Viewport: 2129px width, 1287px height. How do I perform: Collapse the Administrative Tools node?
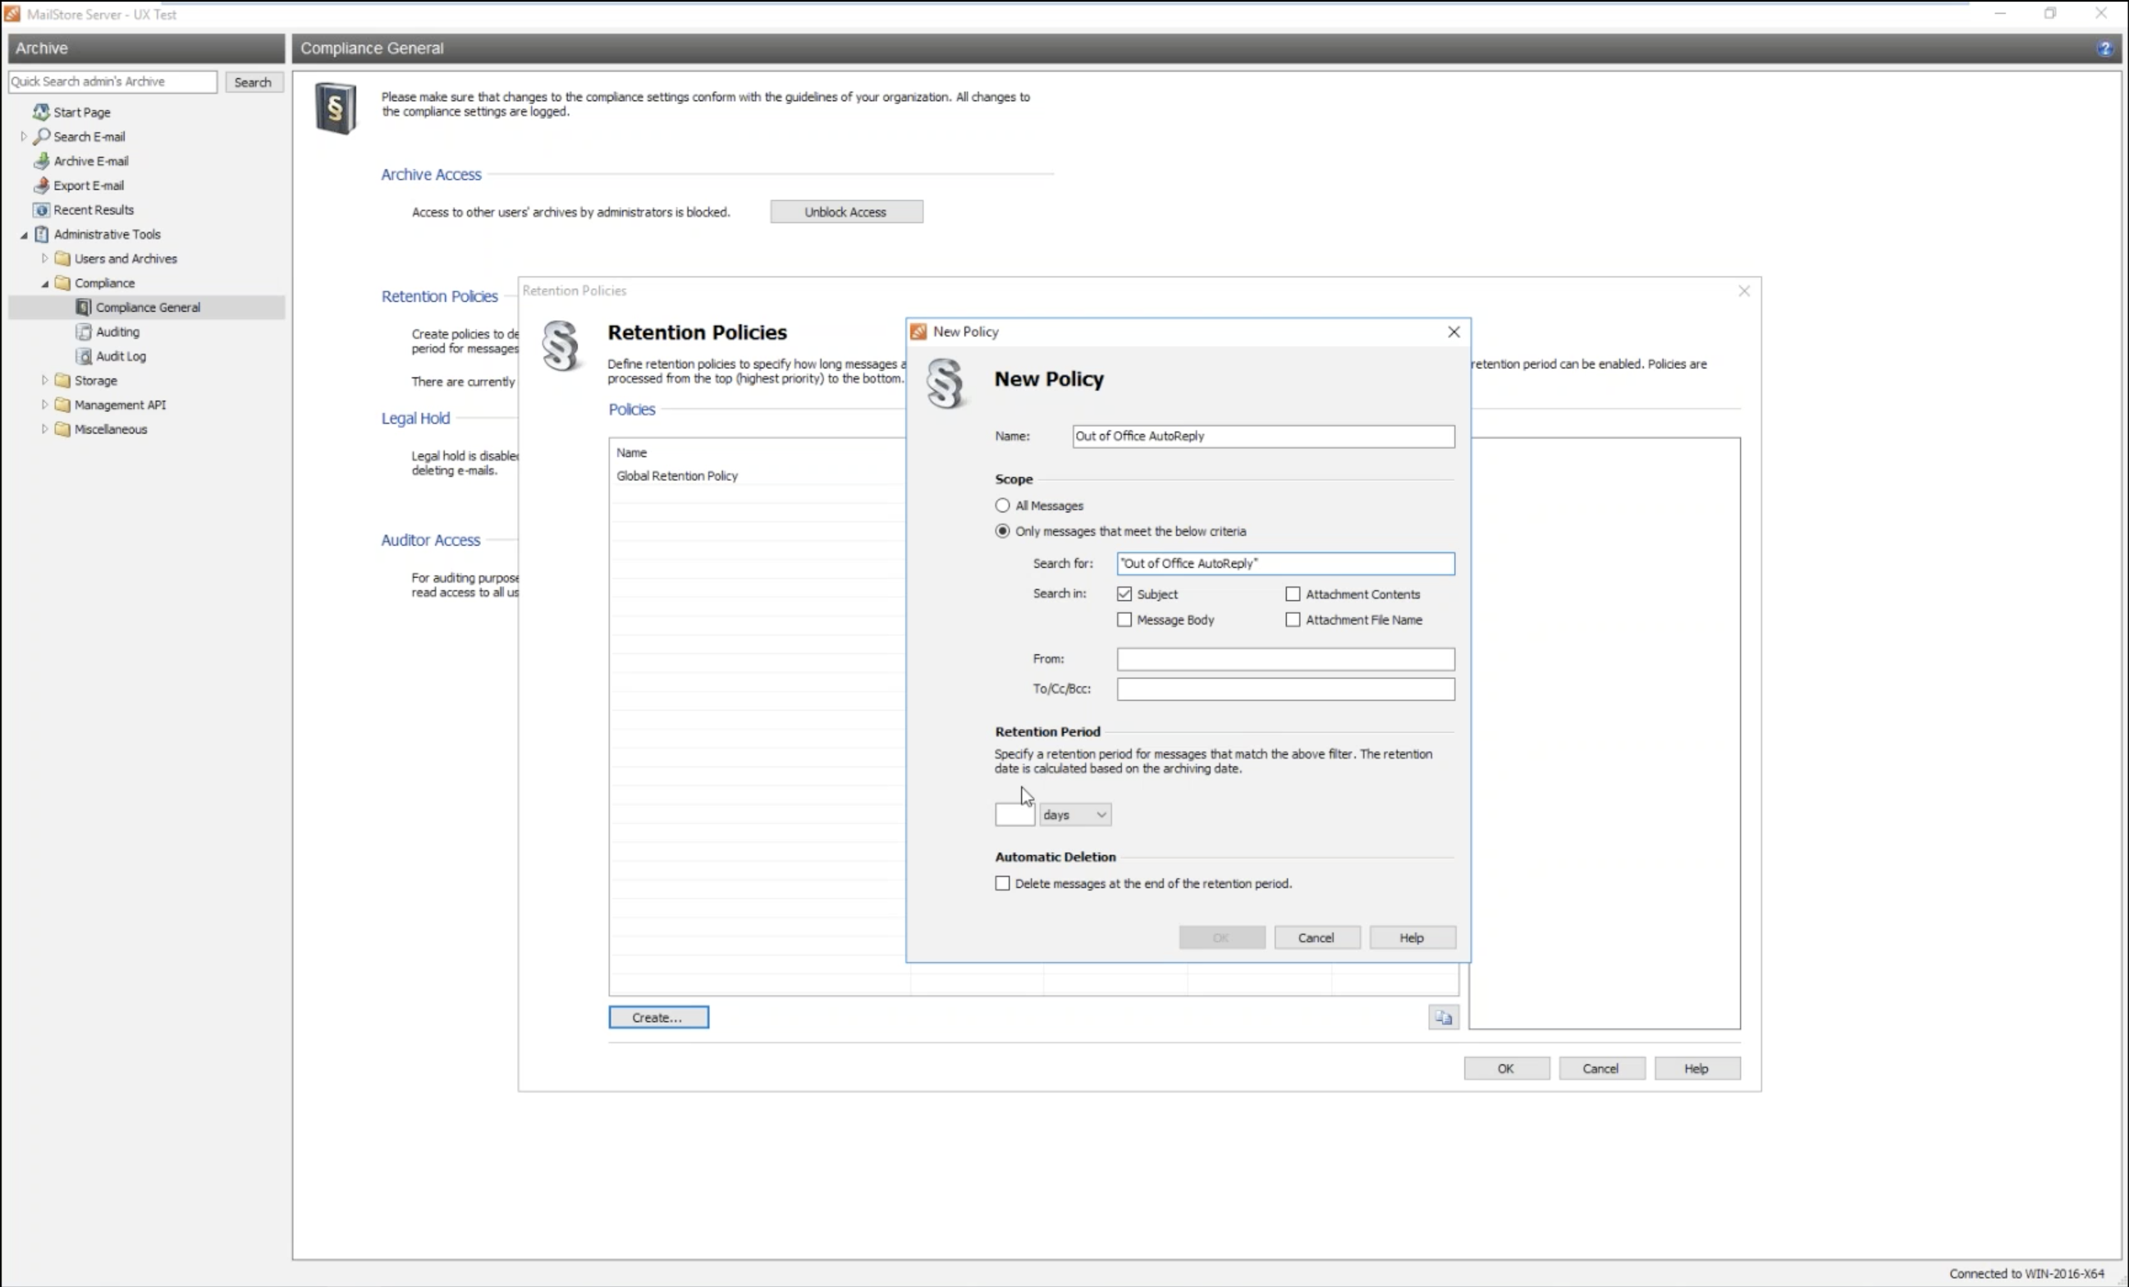click(23, 234)
